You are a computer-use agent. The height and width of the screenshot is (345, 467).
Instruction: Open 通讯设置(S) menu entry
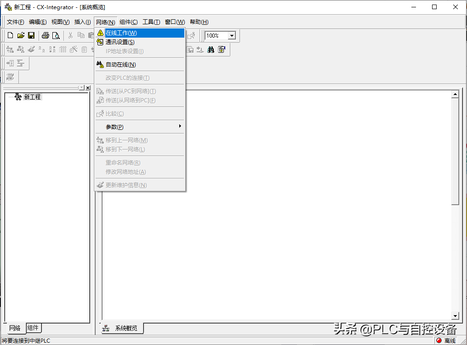[120, 42]
